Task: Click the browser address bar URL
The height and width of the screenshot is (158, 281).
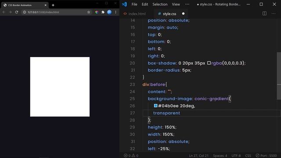Action: coord(43,12)
